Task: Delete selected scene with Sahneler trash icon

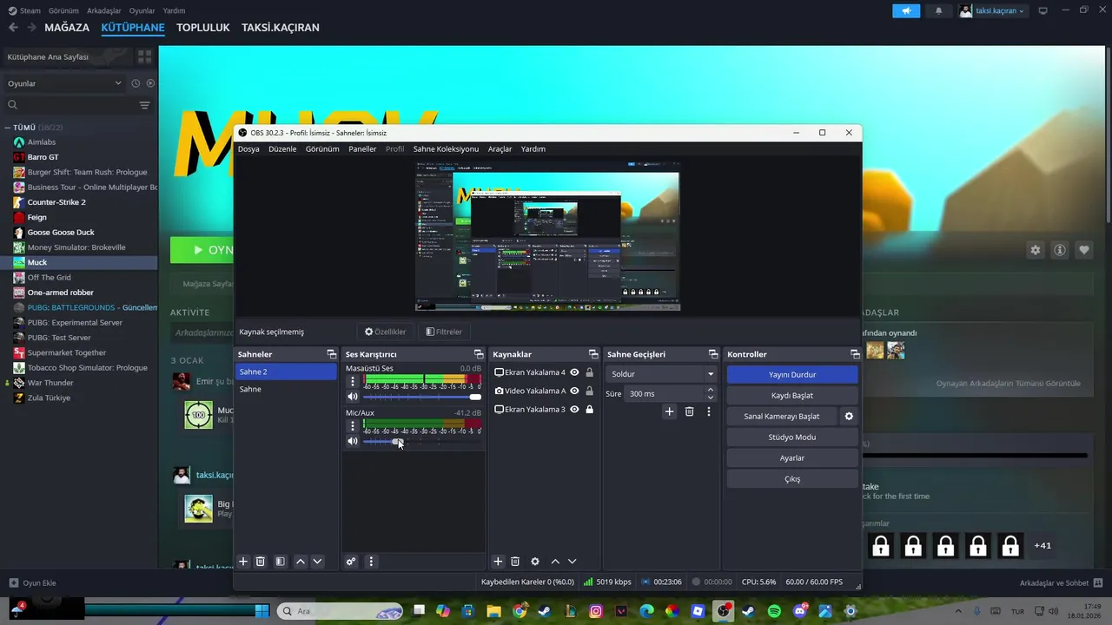Action: [260, 562]
